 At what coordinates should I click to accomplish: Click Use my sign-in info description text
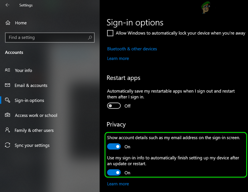pyautogui.click(x=173, y=161)
